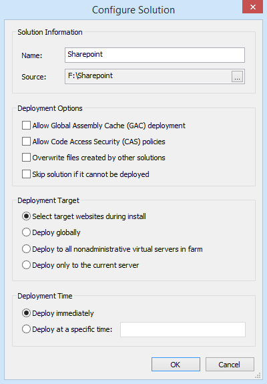Click the Cancel button
267x384 pixels.
230,365
